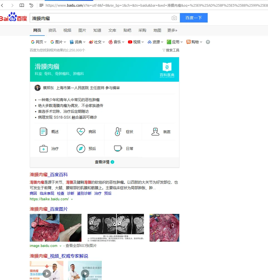Open the 概述 overview icon
268x280 pixels.
pyautogui.click(x=43, y=132)
